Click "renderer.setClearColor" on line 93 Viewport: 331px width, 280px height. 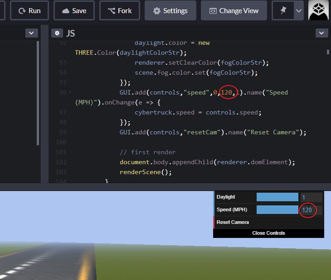175,62
